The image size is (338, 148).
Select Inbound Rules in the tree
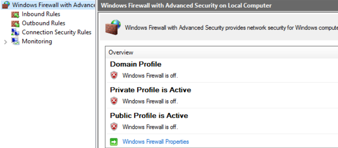[41, 14]
